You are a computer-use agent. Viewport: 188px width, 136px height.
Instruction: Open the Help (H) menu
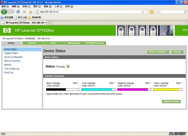point(69,6)
